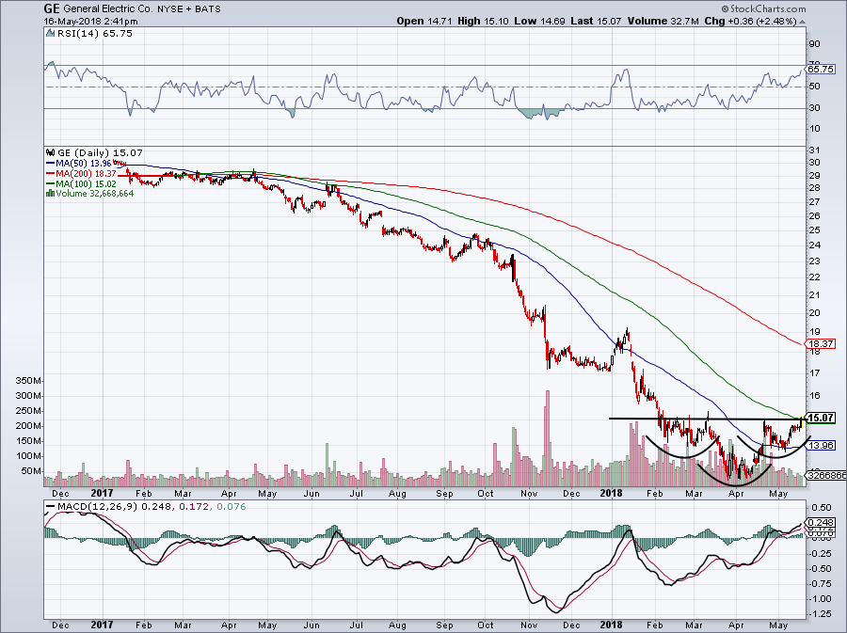This screenshot has width=847, height=633.
Task: Click the 65.75 RSI value tag on the right axis
Action: 821,69
